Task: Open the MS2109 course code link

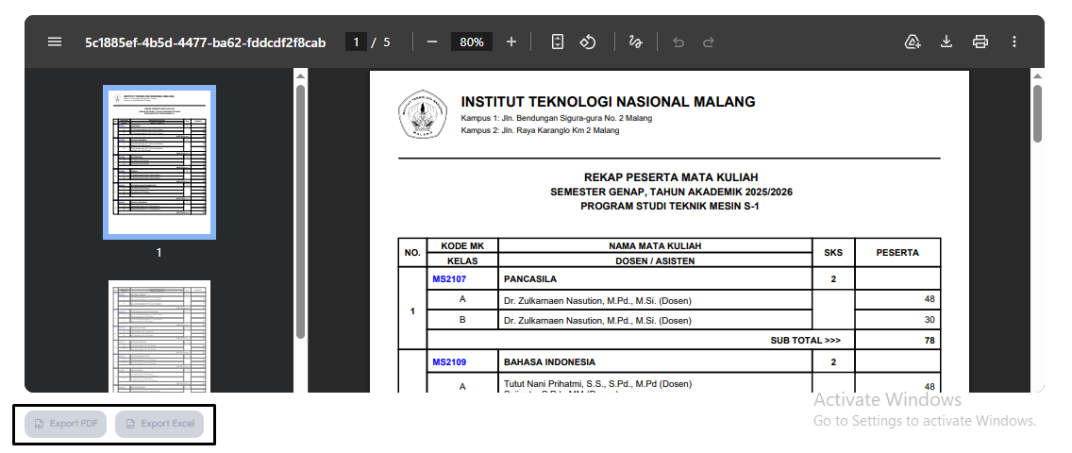Action: 449,362
